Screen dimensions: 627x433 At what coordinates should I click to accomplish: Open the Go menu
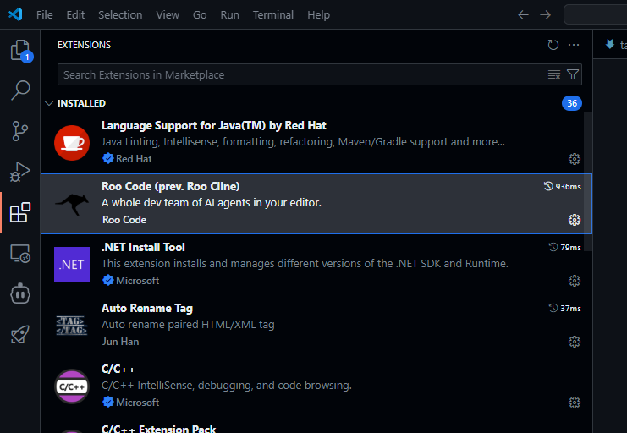[200, 14]
